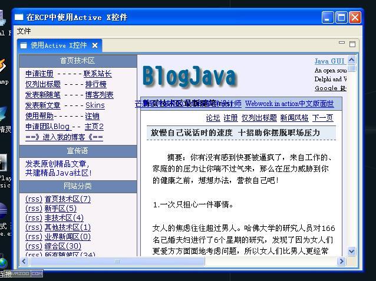Click the (rss) link beside 业界新闻区
This screenshot has height=281, width=376.
34,236
